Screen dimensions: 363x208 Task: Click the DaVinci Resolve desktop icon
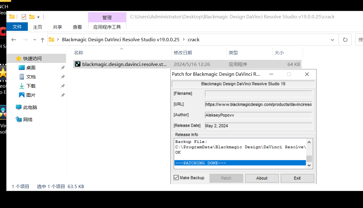point(3,112)
